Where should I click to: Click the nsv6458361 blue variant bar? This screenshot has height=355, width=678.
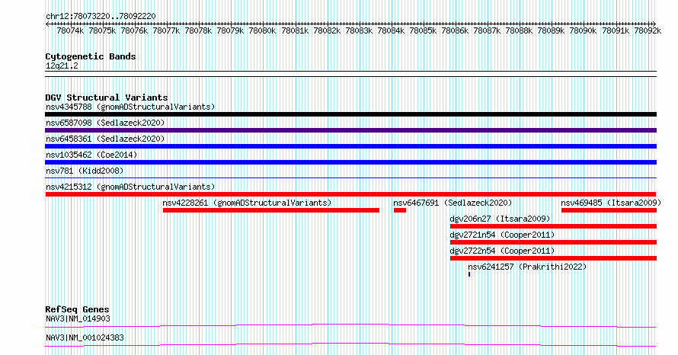pos(350,146)
